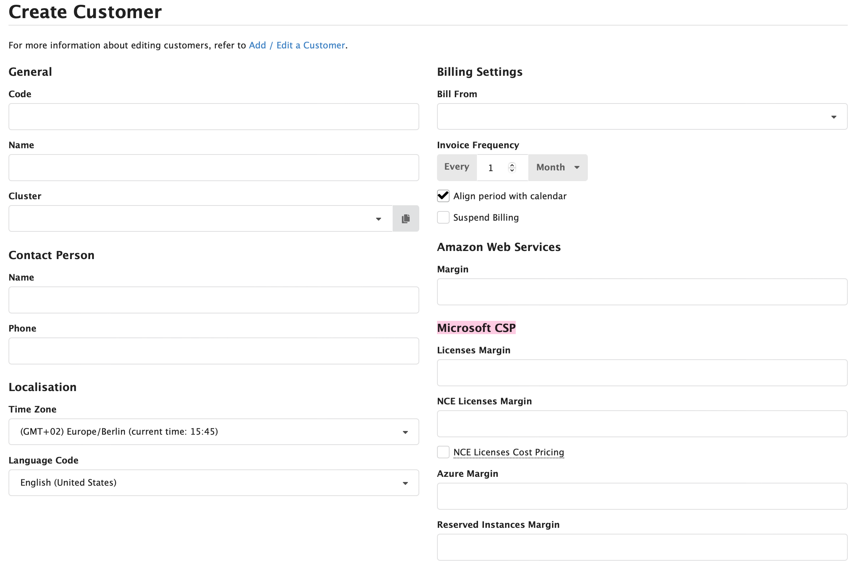This screenshot has height=567, width=857.
Task: Open the Edit a Customer link
Action: click(311, 45)
